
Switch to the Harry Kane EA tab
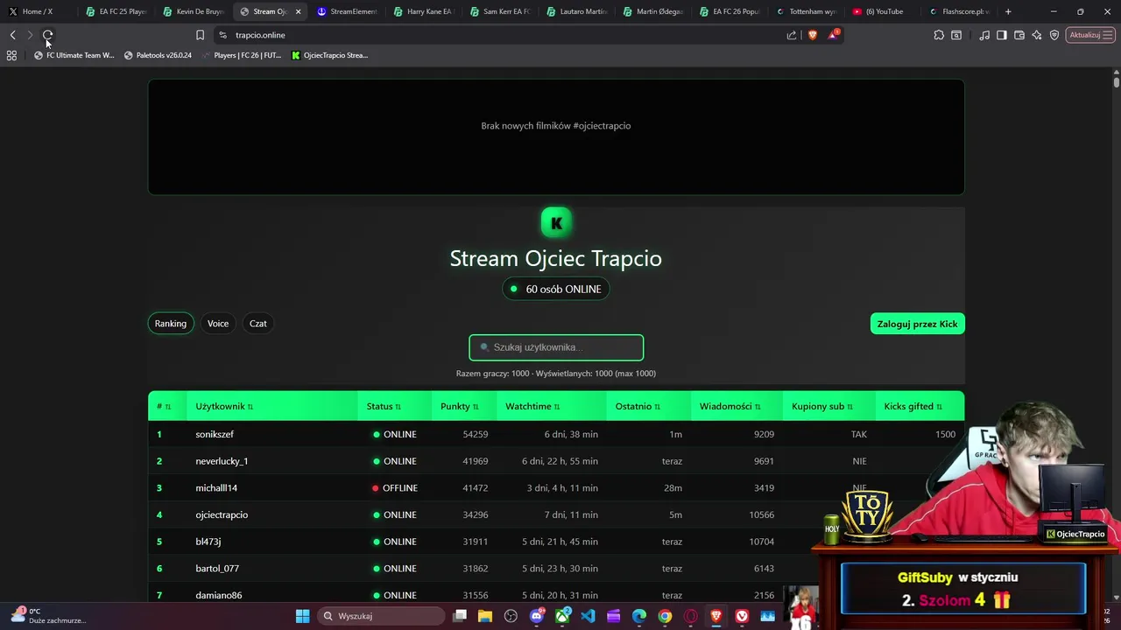(425, 11)
